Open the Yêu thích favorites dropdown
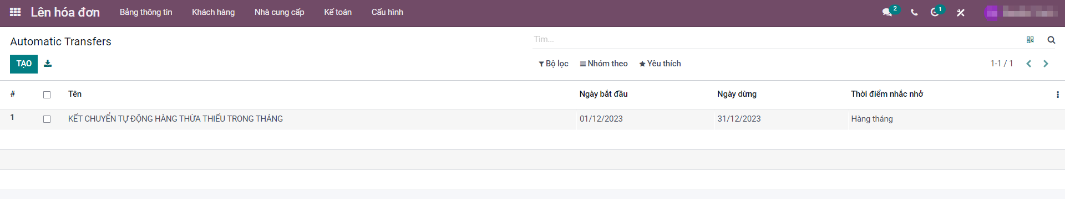 click(x=660, y=64)
